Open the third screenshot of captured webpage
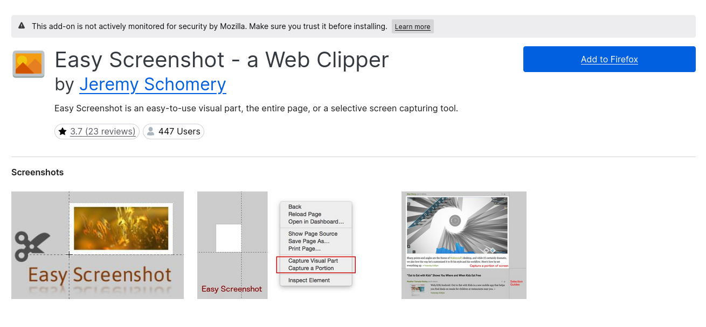706x327 pixels. 464,245
